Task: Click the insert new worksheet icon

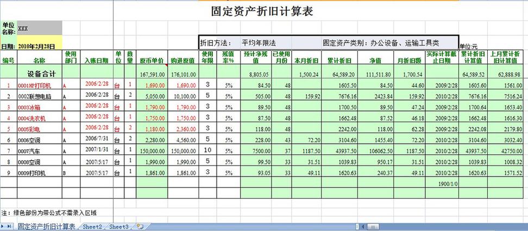Action: click(140, 227)
